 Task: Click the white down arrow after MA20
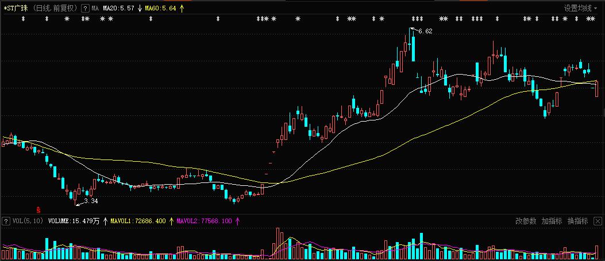(x=140, y=9)
